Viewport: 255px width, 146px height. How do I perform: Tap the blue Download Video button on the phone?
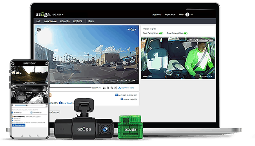pyautogui.click(x=18, y=125)
